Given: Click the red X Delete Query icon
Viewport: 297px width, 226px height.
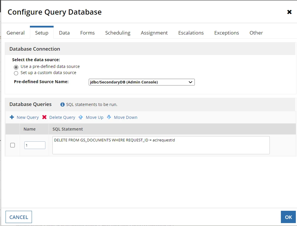Looking at the screenshot, I should click(x=44, y=117).
